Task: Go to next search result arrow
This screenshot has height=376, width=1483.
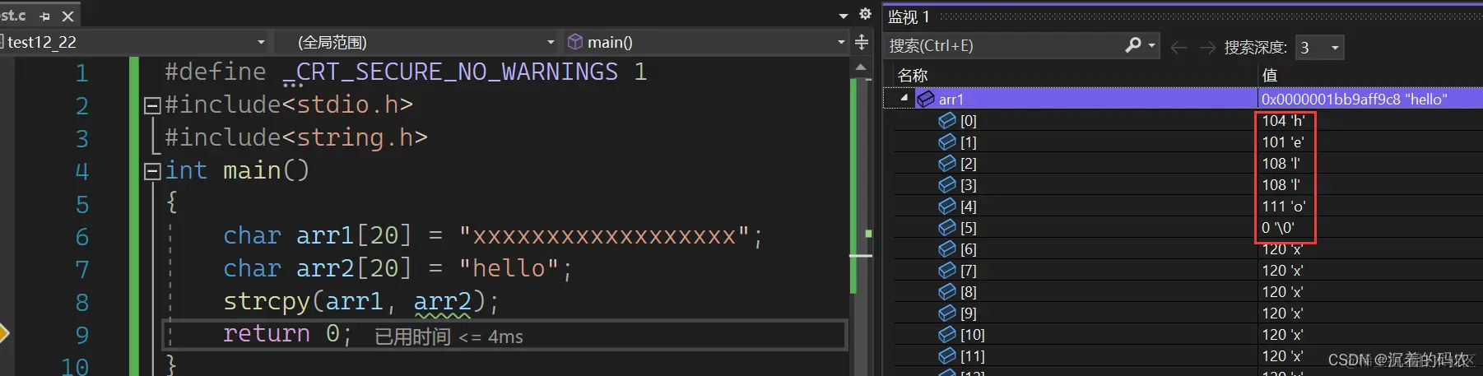Action: [1207, 48]
